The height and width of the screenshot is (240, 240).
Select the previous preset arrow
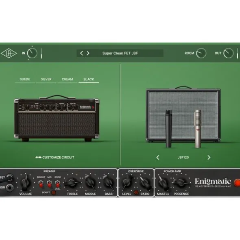[82, 53]
